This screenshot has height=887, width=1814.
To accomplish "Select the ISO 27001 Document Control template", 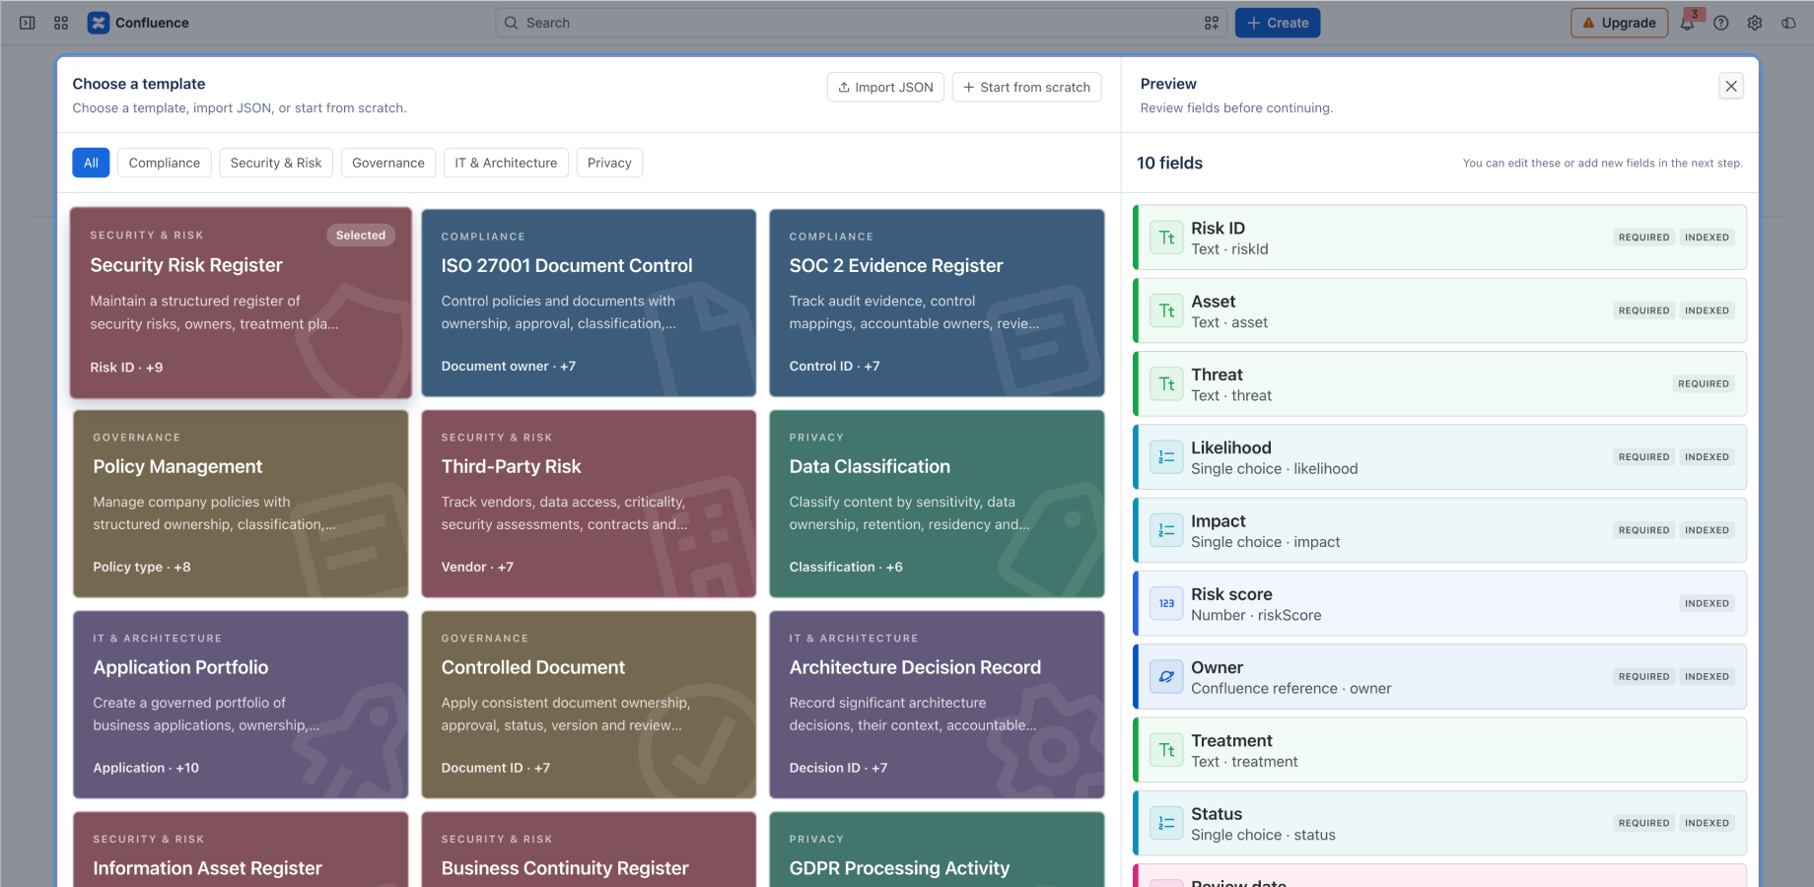I will point(589,303).
